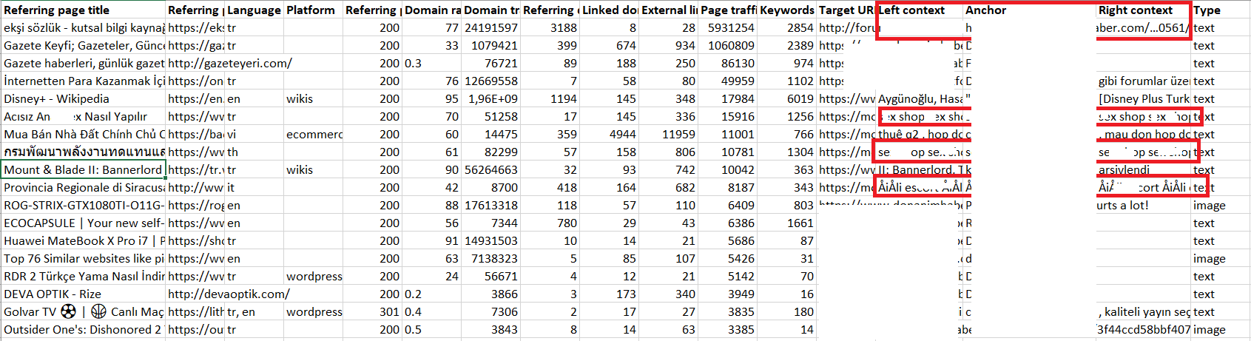Click domain traffic value 56264663
The image size is (1251, 341).
[x=490, y=169]
